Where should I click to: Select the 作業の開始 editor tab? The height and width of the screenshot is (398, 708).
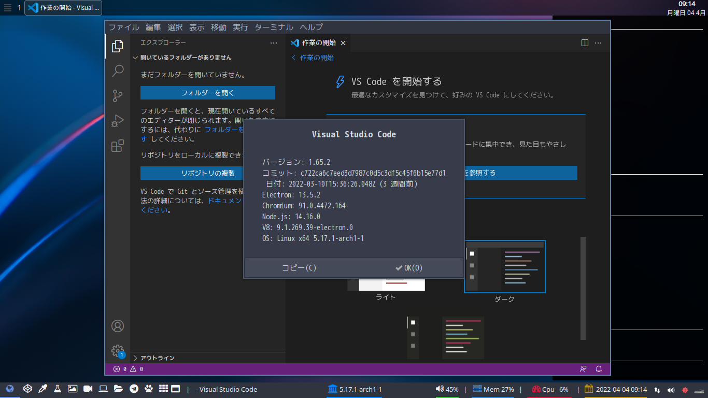(318, 43)
